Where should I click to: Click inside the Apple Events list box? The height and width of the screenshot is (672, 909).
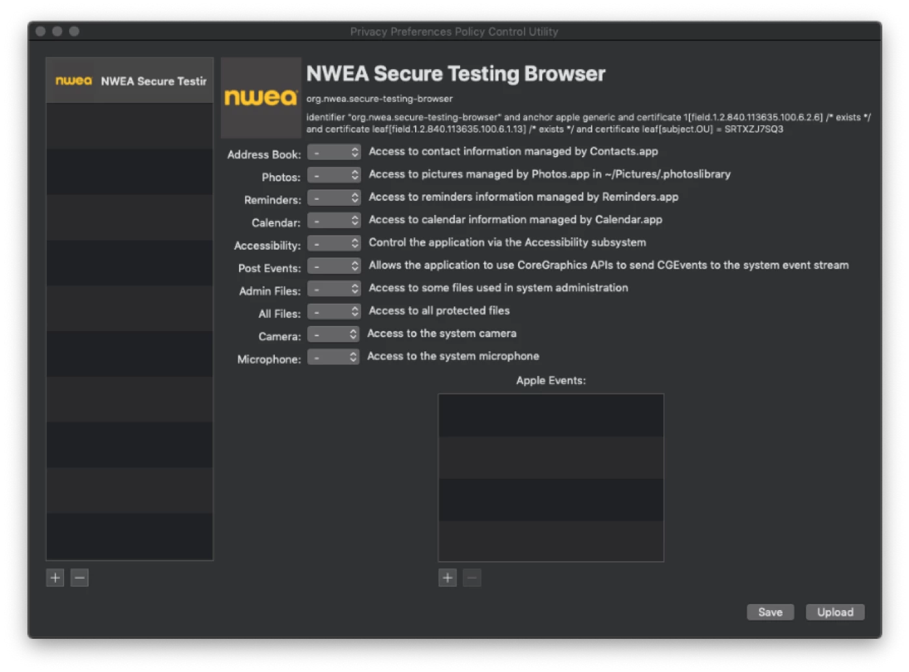pyautogui.click(x=551, y=477)
